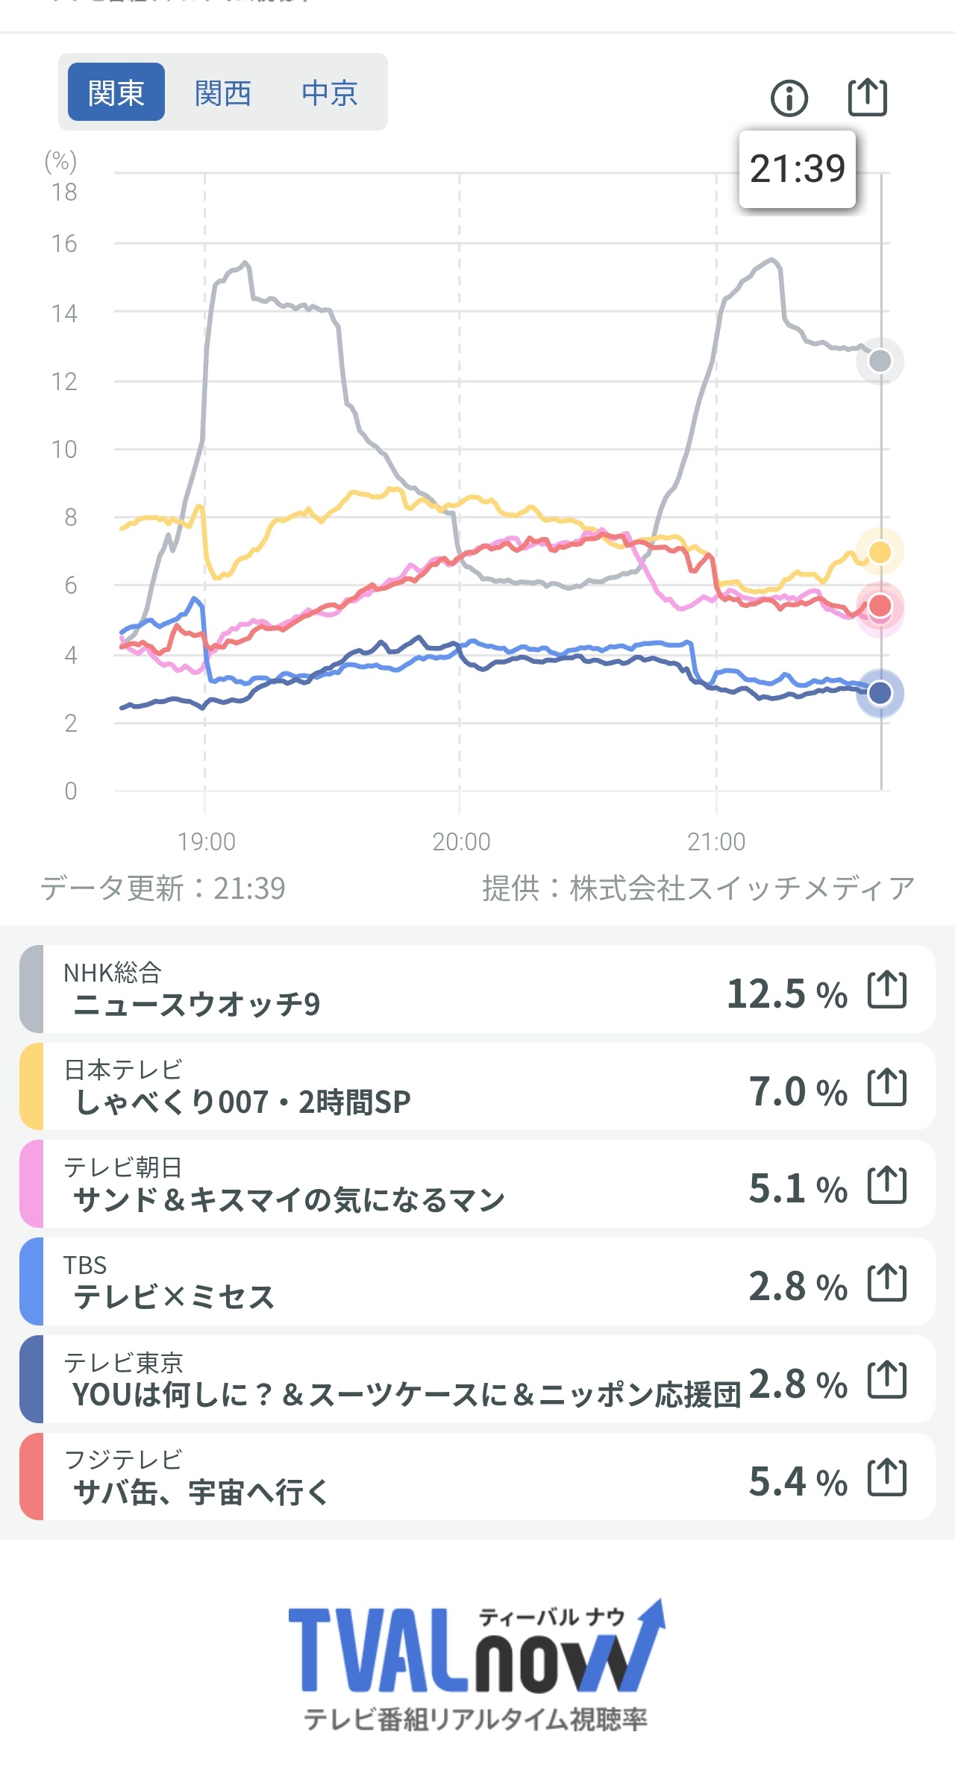Click the dark blue テレビ東京 data point

(880, 693)
